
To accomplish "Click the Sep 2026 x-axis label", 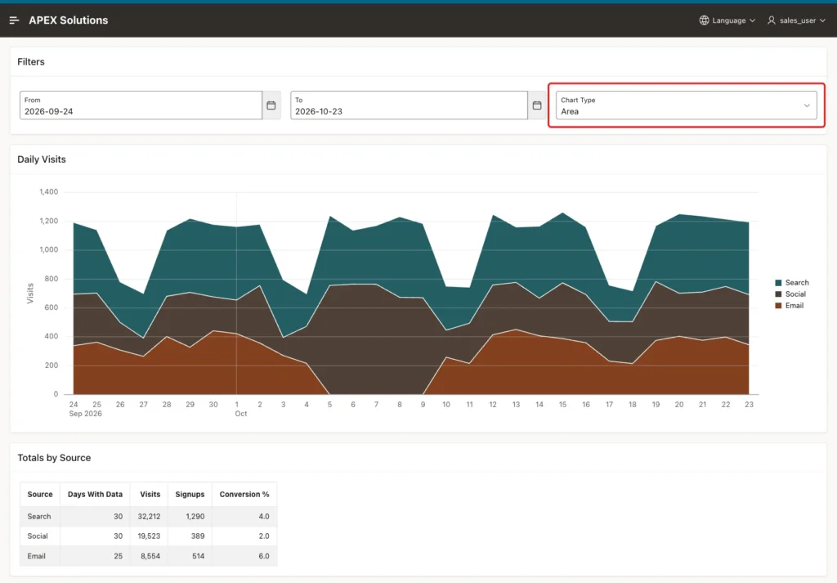I will coord(85,414).
